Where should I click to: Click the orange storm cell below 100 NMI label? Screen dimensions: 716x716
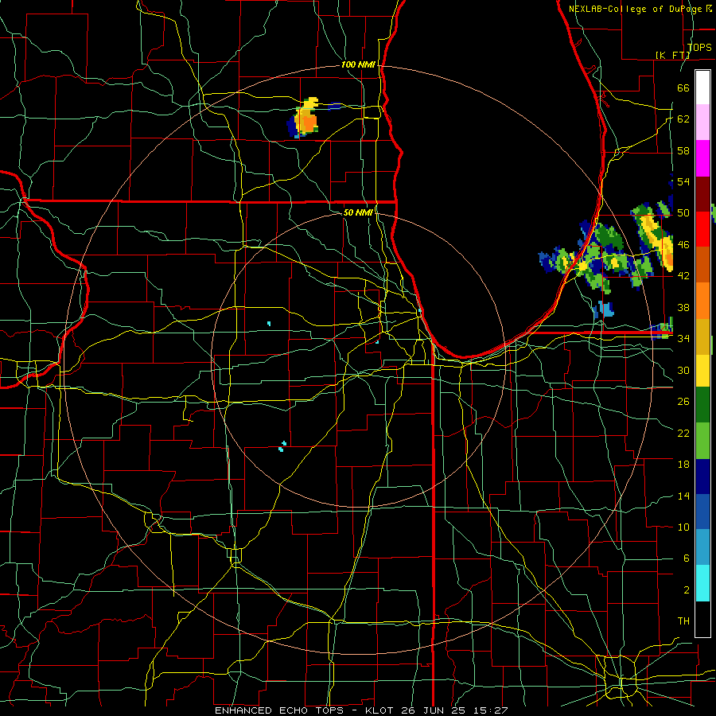[x=309, y=123]
